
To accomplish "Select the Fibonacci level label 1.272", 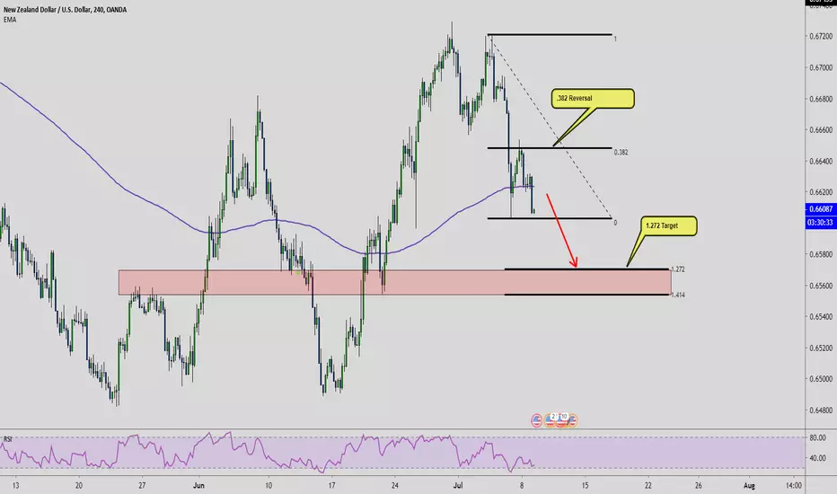I will 678,269.
